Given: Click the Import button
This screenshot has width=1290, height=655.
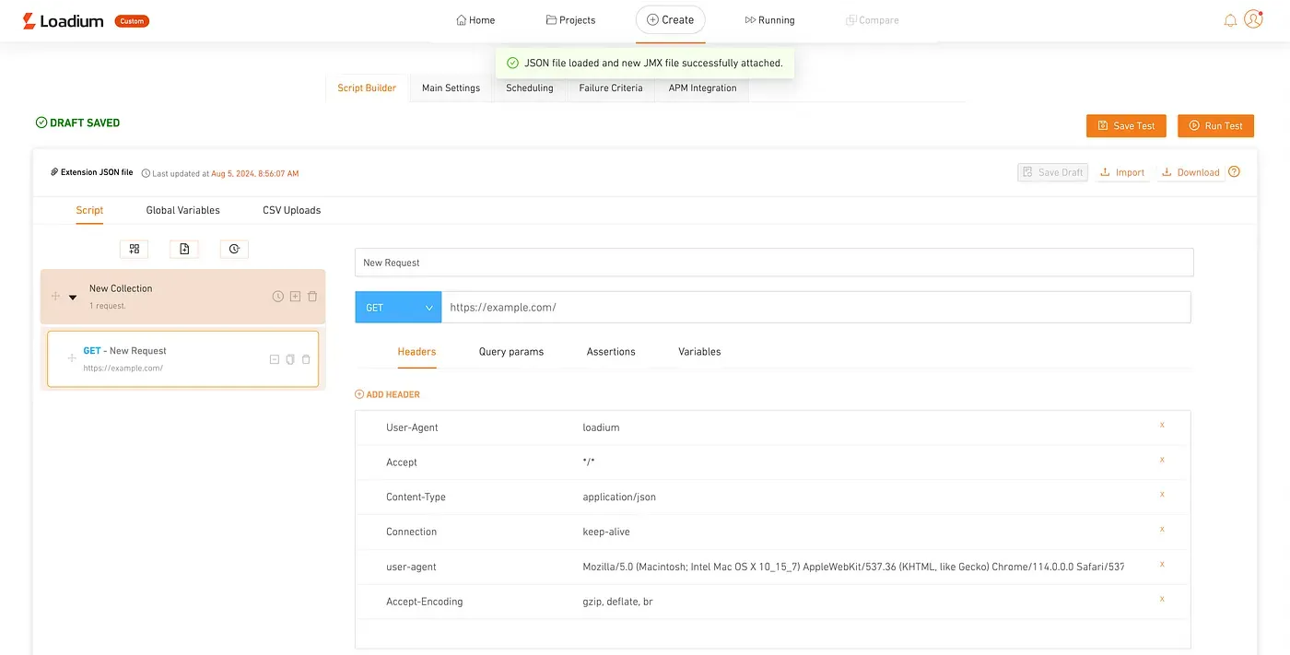Looking at the screenshot, I should 1122,172.
